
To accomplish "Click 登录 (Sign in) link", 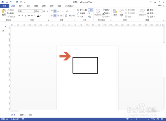I will tap(160, 6).
